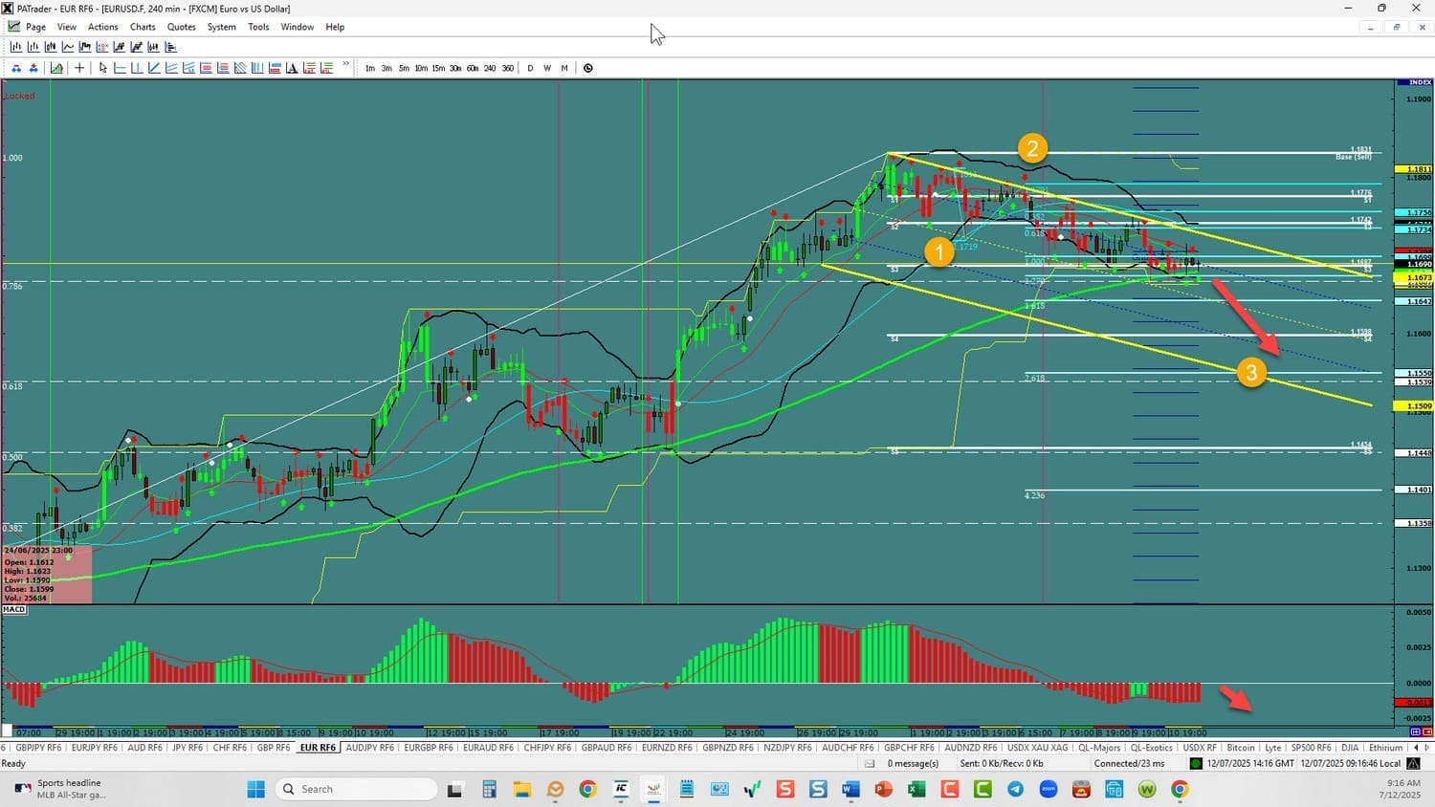Open the Page menu
This screenshot has width=1435, height=807.
click(36, 27)
